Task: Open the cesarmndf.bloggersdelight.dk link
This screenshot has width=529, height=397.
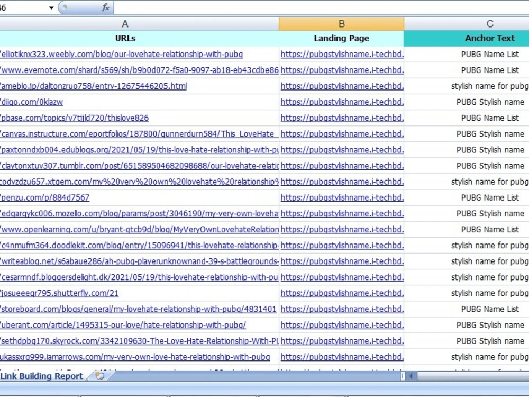Action: 139,277
